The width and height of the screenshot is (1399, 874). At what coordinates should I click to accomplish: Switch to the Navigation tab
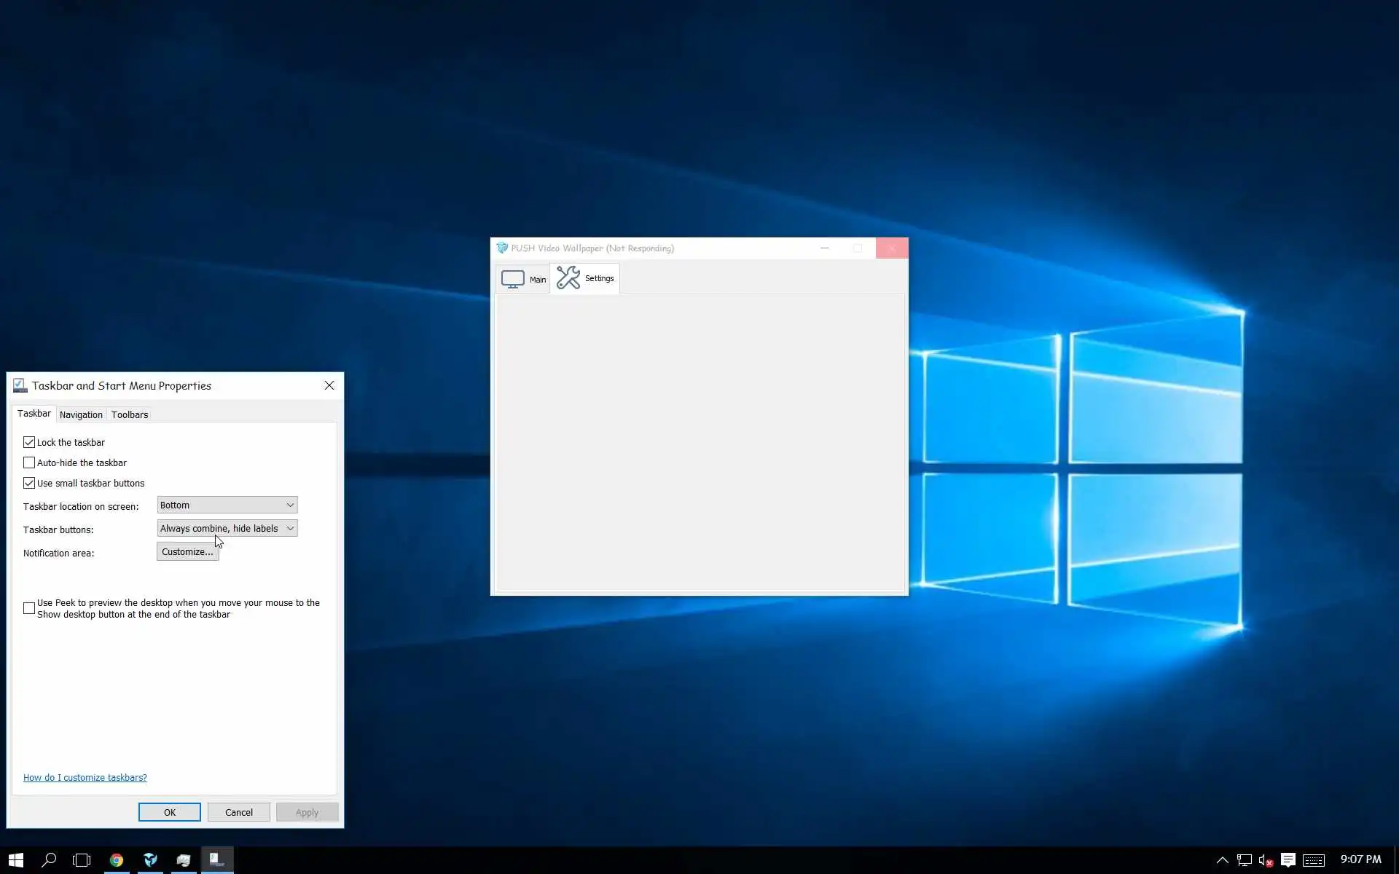coord(81,414)
